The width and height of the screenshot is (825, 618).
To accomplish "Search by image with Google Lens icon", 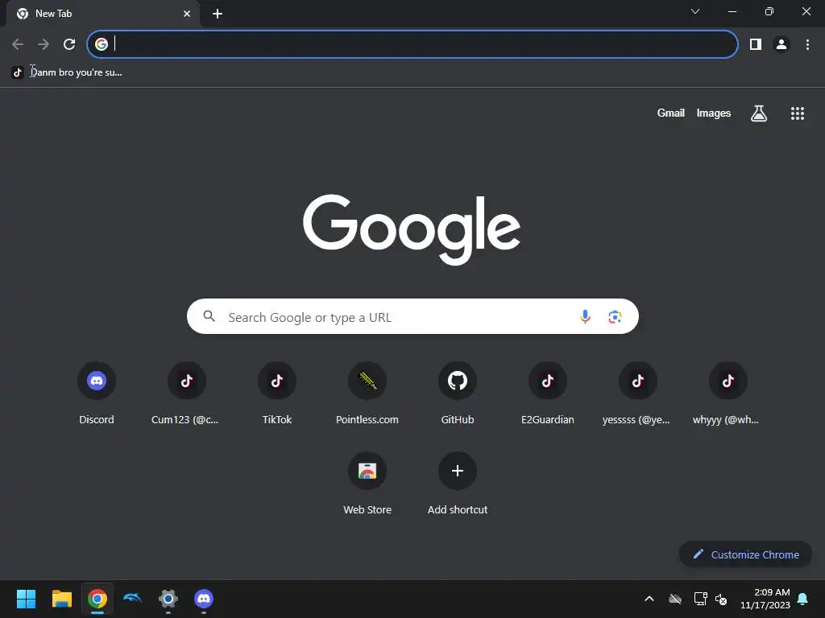I will [615, 316].
